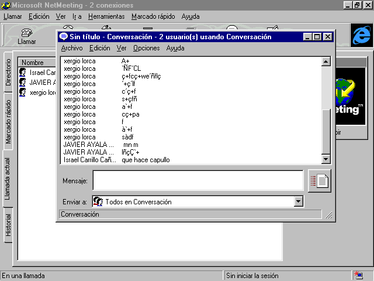
Task: Close the Microsoft NetMeeting window
Action: pyautogui.click(x=368, y=5)
